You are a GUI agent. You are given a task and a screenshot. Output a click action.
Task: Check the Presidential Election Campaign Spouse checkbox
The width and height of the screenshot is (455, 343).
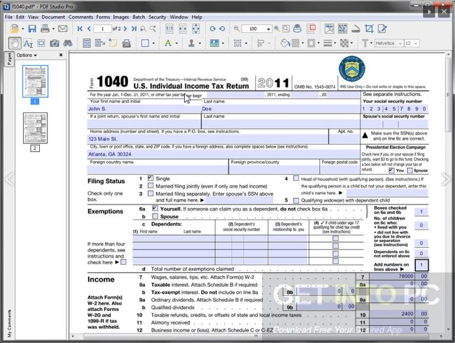pos(410,171)
